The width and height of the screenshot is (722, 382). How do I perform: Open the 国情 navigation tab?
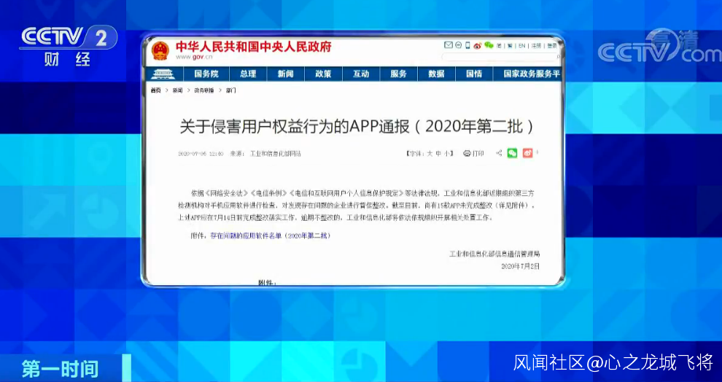(474, 74)
